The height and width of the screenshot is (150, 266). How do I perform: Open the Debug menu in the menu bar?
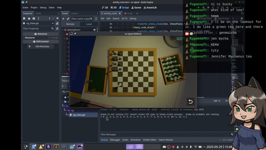[x=43, y=7]
